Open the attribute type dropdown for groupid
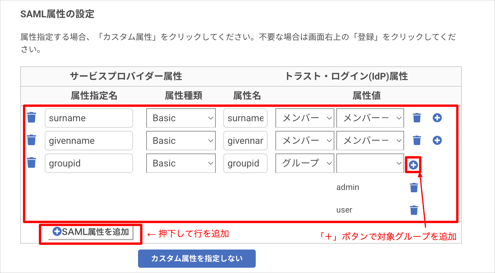This screenshot has width=495, height=273. click(181, 163)
